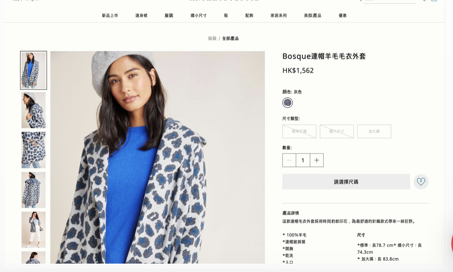Choose the 加大碼 size type option

click(x=374, y=131)
